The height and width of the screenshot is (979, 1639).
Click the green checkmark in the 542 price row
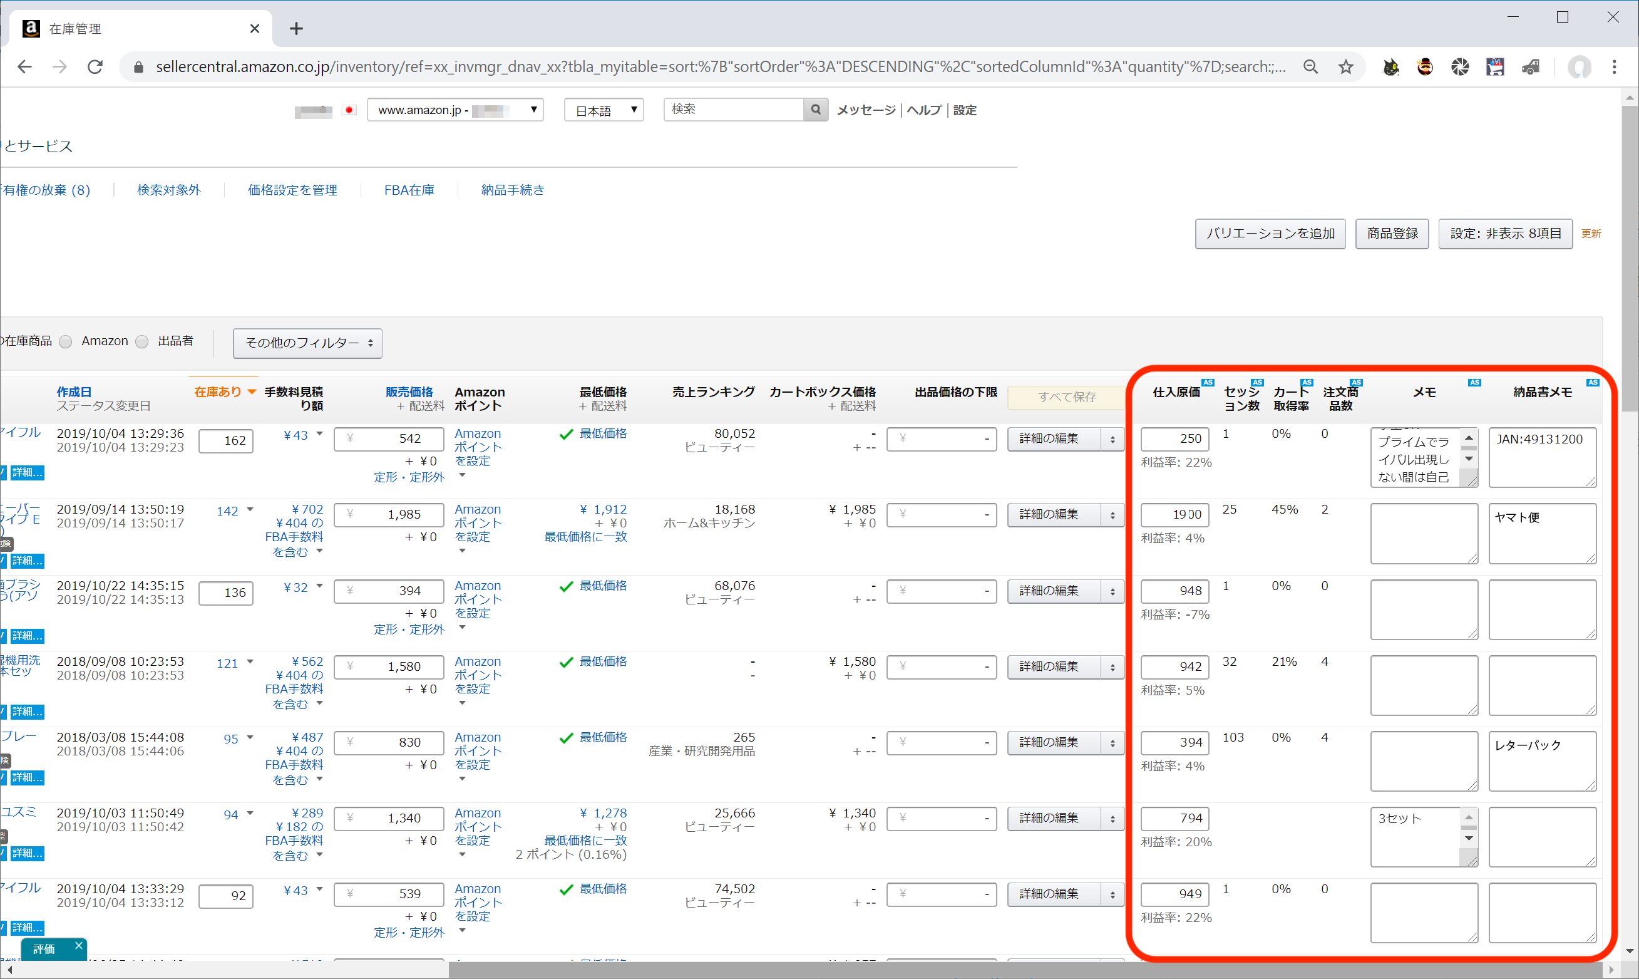tap(566, 434)
